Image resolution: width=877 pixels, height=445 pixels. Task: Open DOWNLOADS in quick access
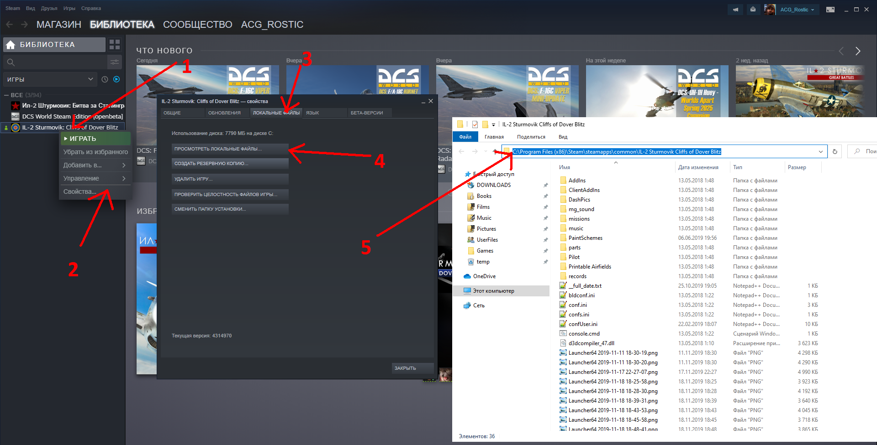point(494,185)
